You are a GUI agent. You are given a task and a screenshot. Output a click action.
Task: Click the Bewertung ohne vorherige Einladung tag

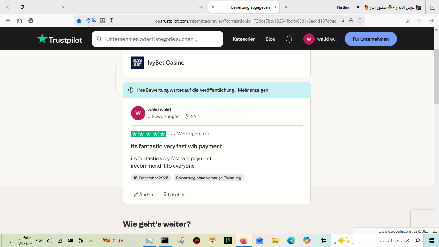click(x=209, y=178)
